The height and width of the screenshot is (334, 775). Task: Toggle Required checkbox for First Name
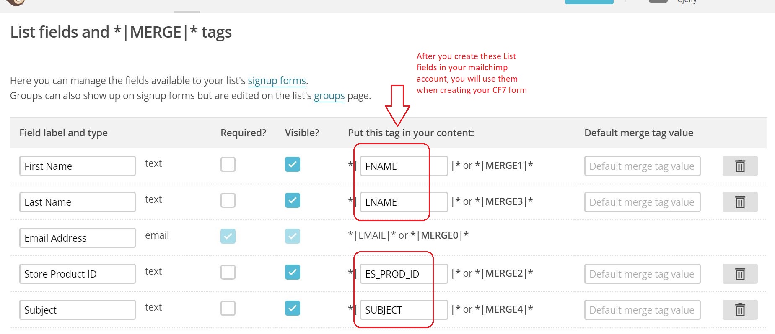(228, 164)
